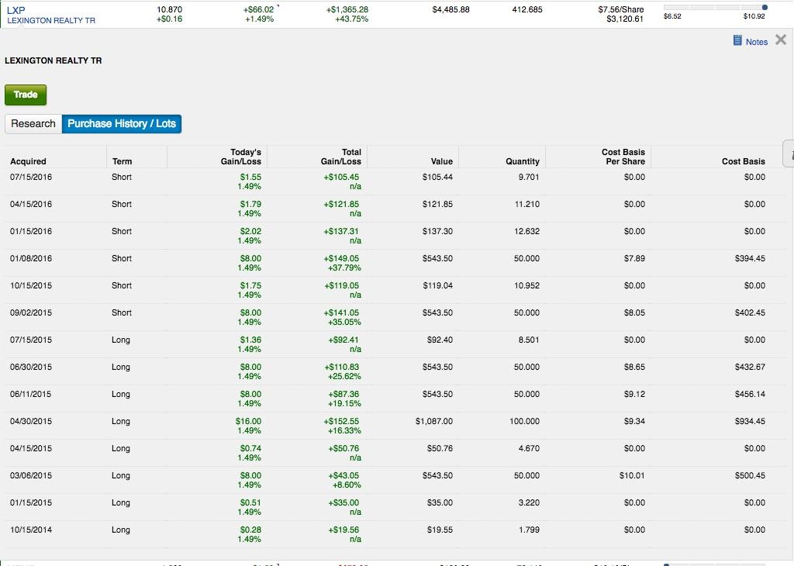Click the Cost Basis column header
The width and height of the screenshot is (794, 566).
pos(744,161)
